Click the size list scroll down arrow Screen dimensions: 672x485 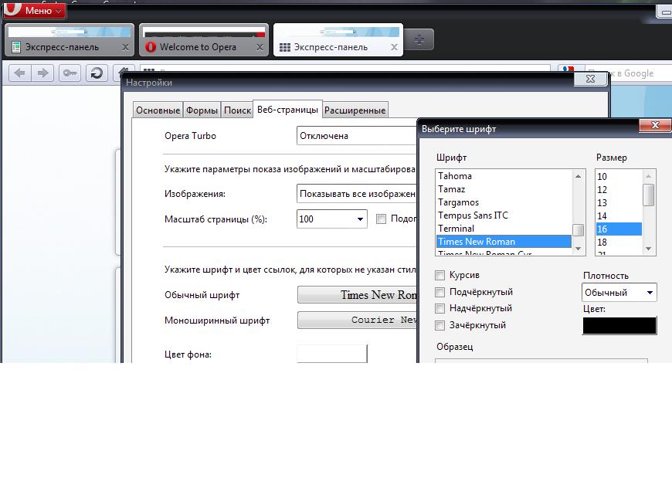pyautogui.click(x=648, y=249)
